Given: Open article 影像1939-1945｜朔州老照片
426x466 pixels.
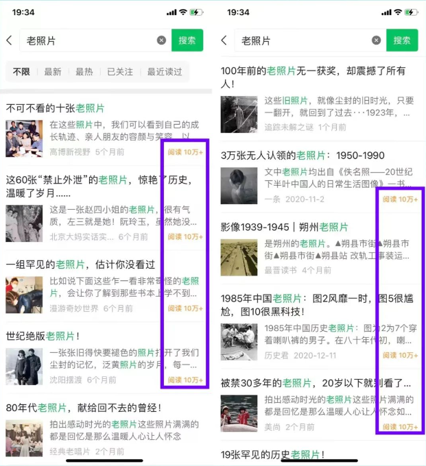Looking at the screenshot, I should coord(285,227).
